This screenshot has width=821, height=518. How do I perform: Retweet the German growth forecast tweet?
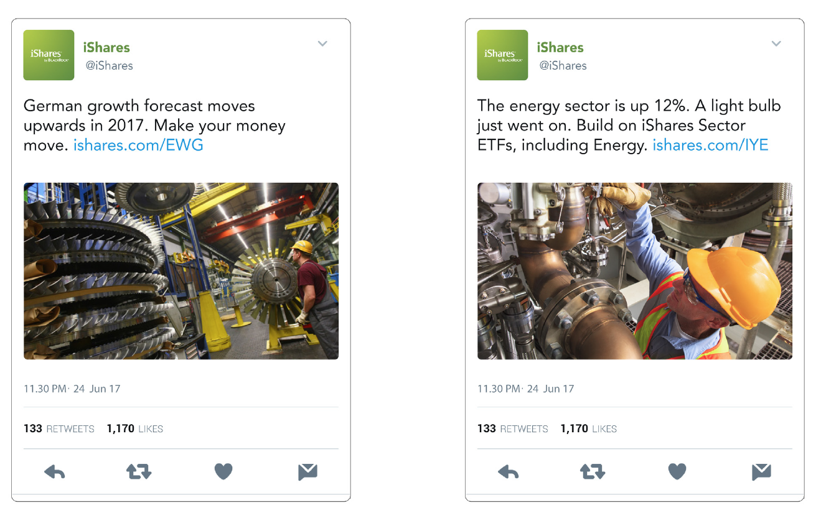(x=139, y=472)
